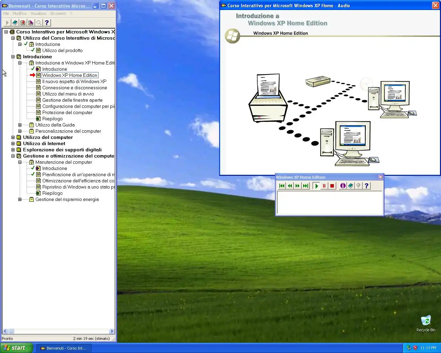Select the highlighted Windows XP Home Edition item
Image resolution: width=441 pixels, height=353 pixels.
70,75
